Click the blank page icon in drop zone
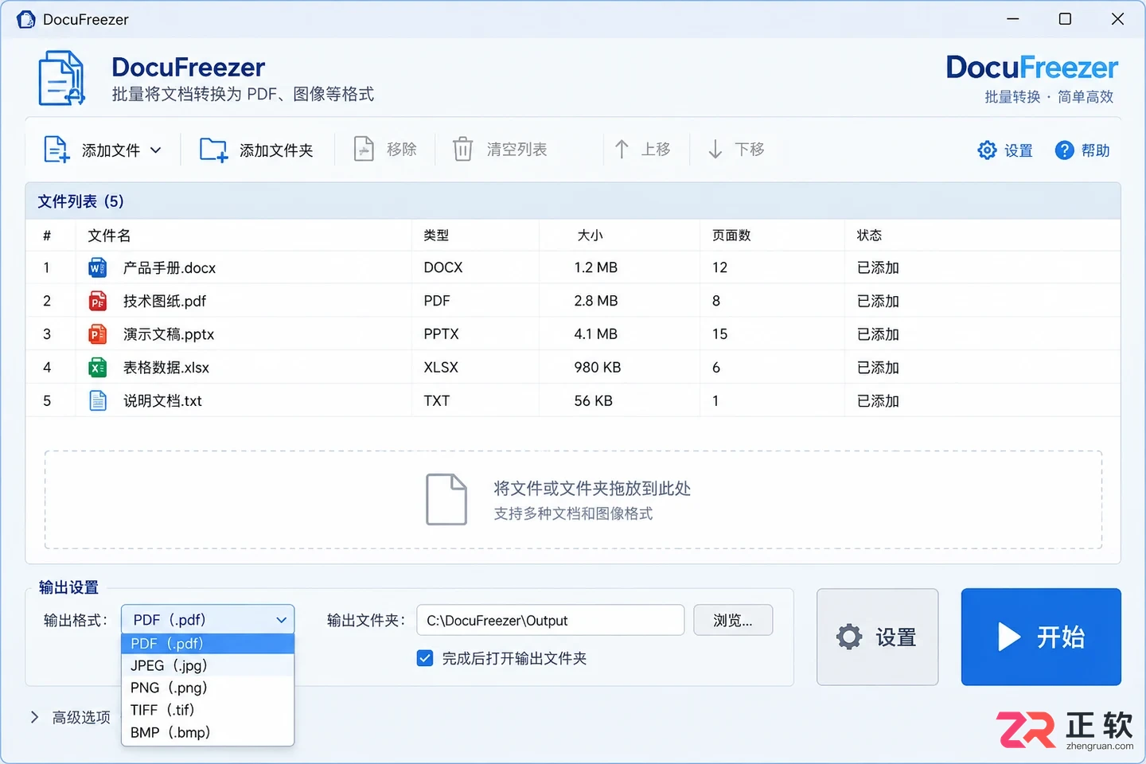The image size is (1146, 764). 446,499
